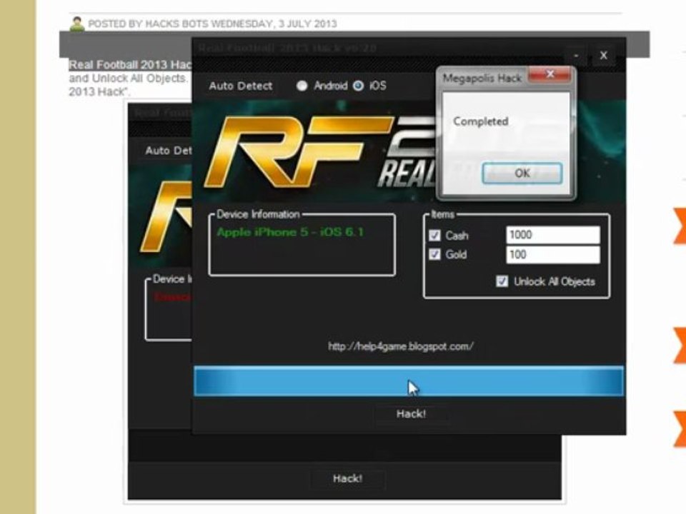Screen dimensions: 686x514
Task: Open the Real Football 2013 Hack post title link
Action: 130,65
